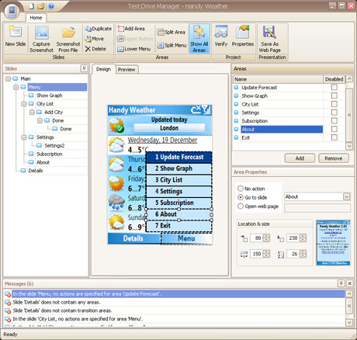357x340 pixels.
Task: Switch to the Preview tab
Action: [127, 70]
